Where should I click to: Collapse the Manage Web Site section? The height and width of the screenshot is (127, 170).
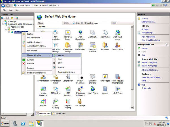tap(166, 45)
